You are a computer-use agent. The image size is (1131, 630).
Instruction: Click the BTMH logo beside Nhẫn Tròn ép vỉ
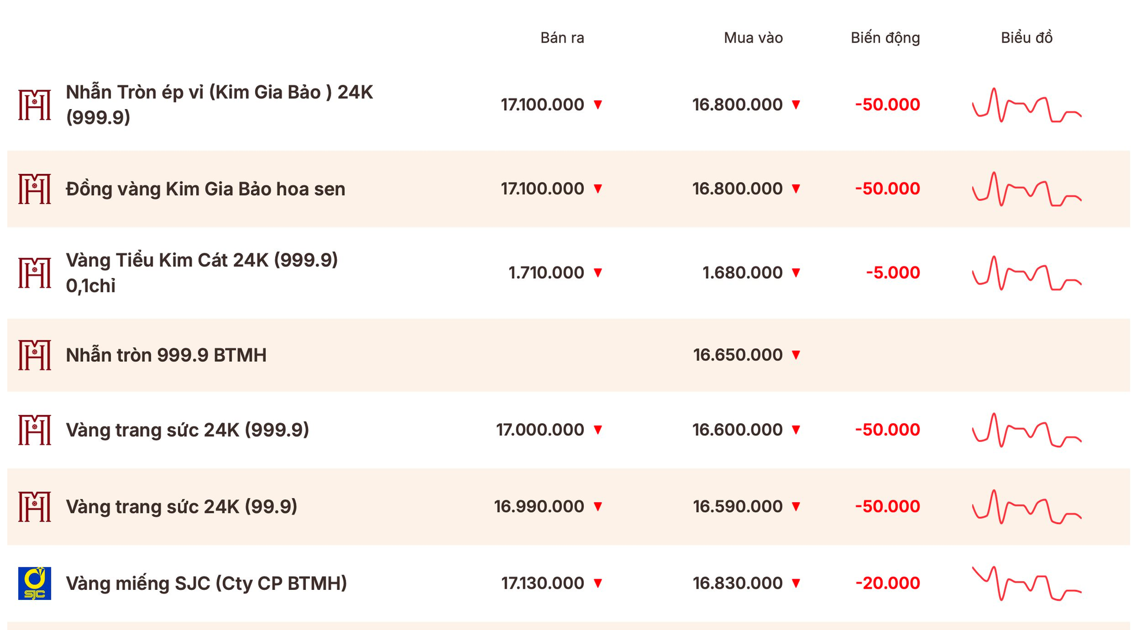tap(34, 105)
